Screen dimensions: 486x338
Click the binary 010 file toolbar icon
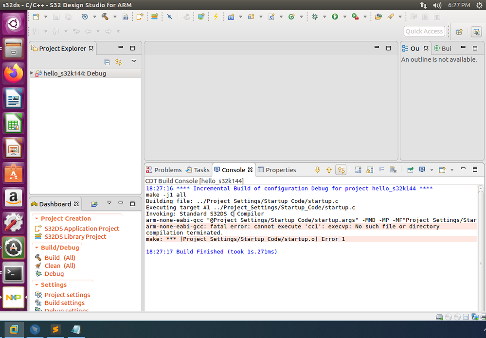125,17
